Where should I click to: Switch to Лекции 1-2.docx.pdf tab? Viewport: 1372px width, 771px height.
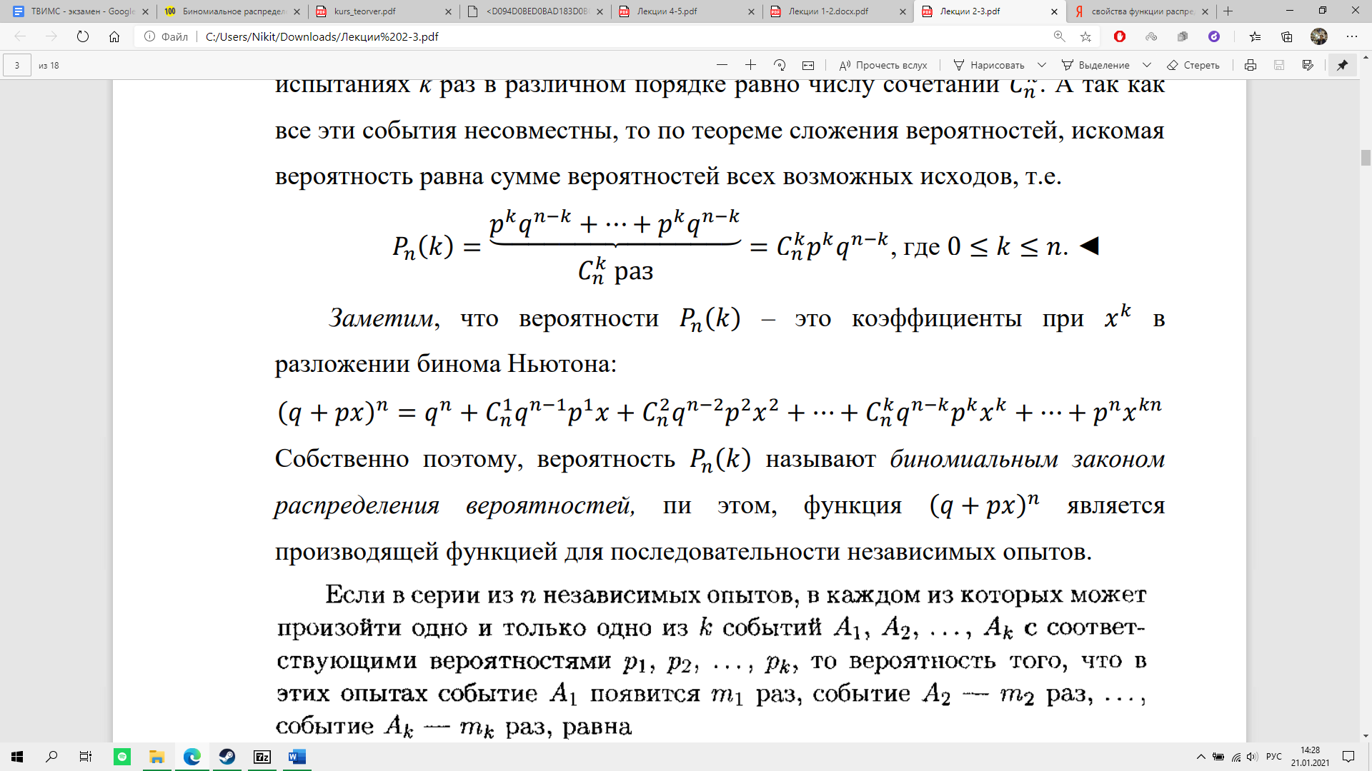(838, 11)
